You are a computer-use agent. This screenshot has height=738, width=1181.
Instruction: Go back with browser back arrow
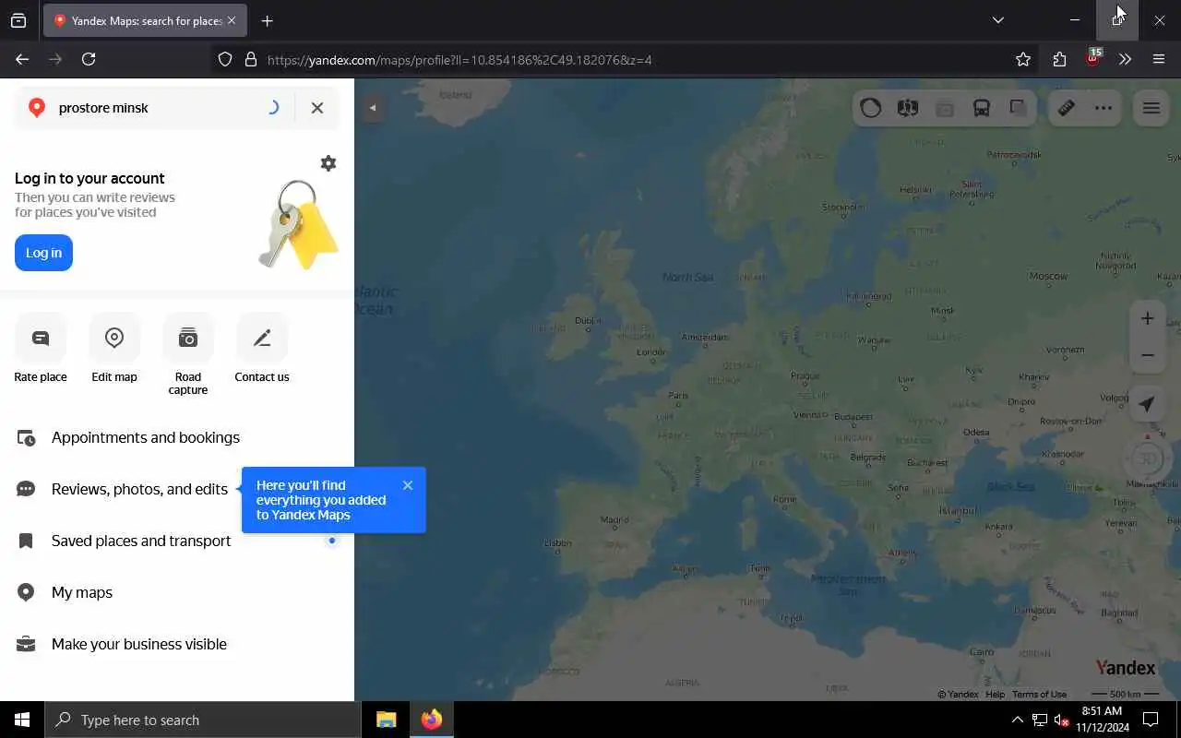22,59
